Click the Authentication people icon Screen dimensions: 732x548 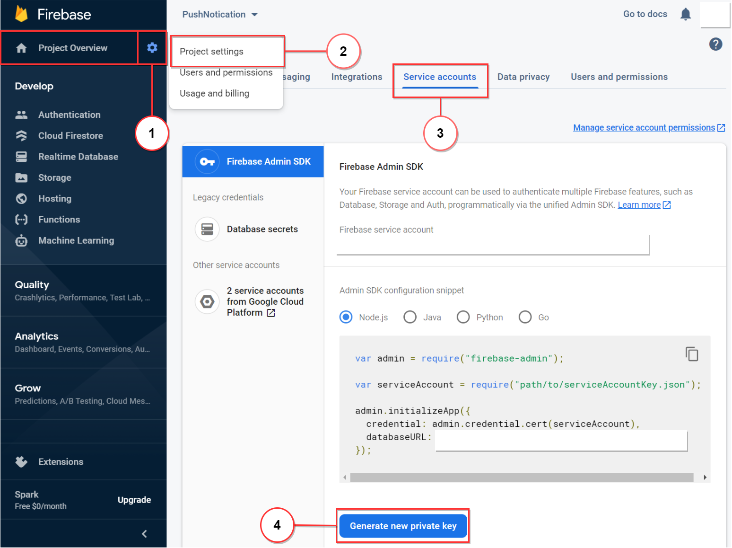point(21,115)
